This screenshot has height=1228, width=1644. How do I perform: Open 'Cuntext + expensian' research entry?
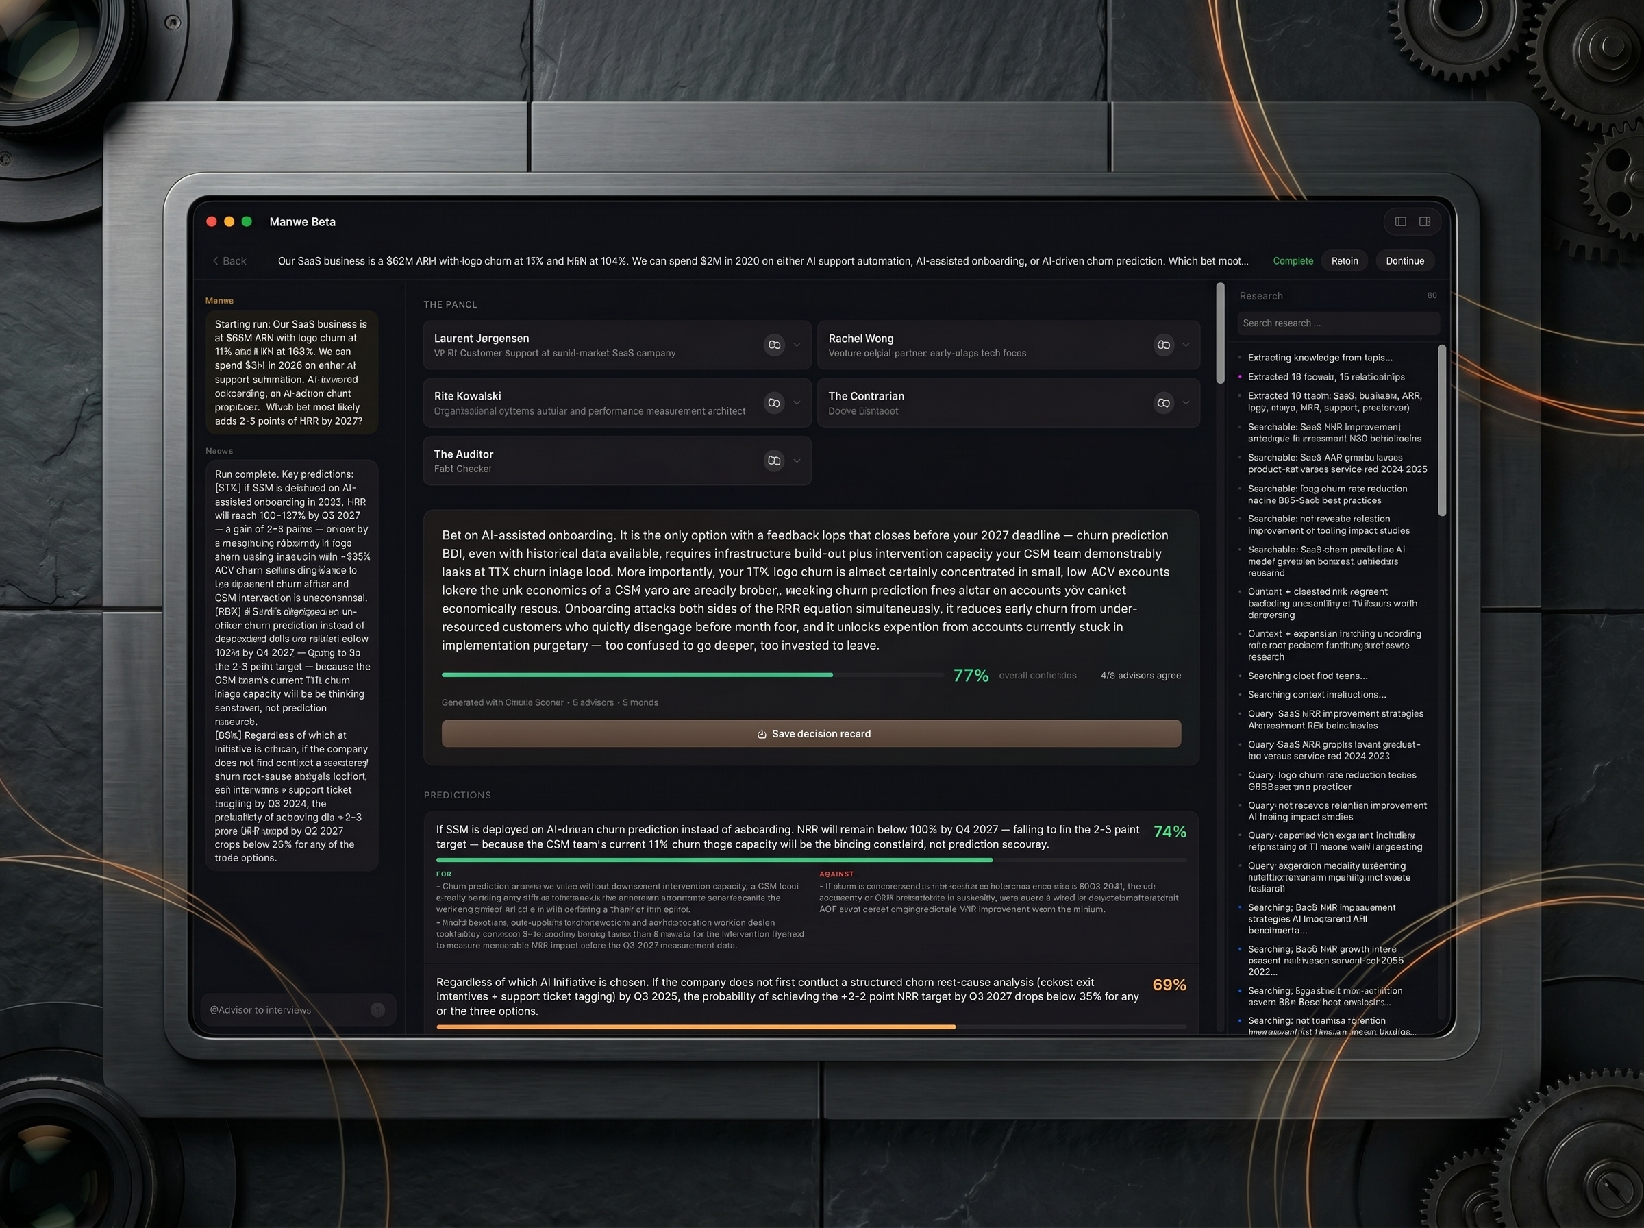(1334, 646)
